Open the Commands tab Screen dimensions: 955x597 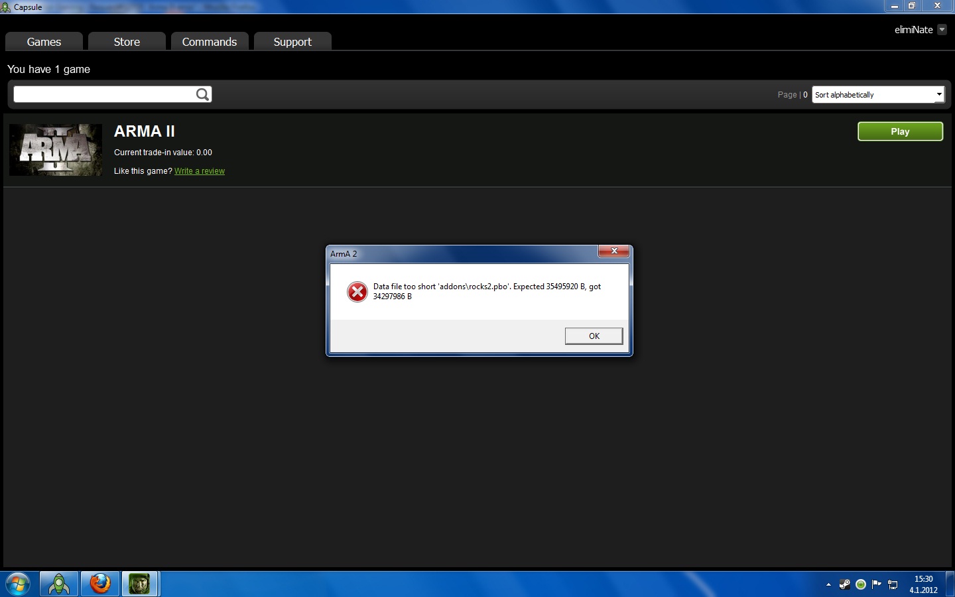[x=210, y=42]
